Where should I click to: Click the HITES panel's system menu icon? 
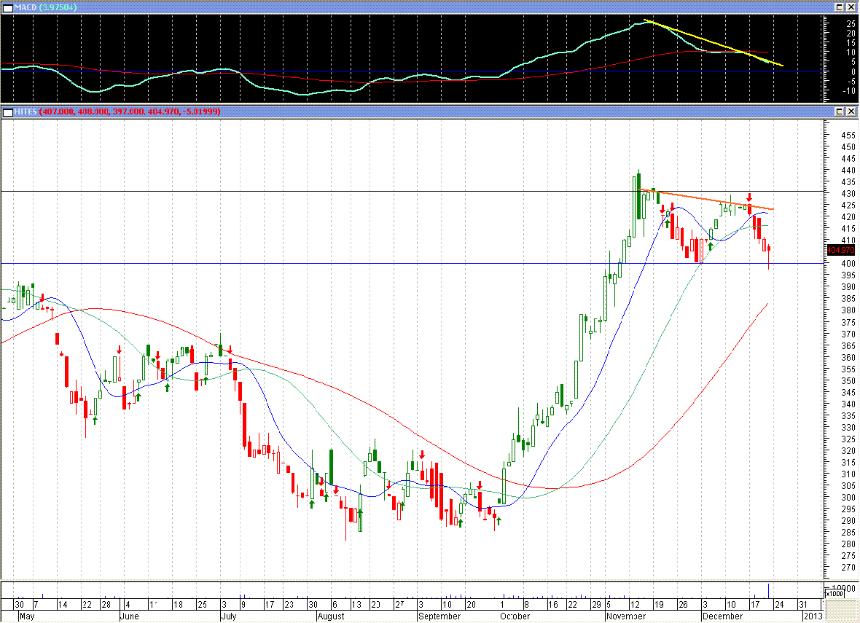point(7,111)
